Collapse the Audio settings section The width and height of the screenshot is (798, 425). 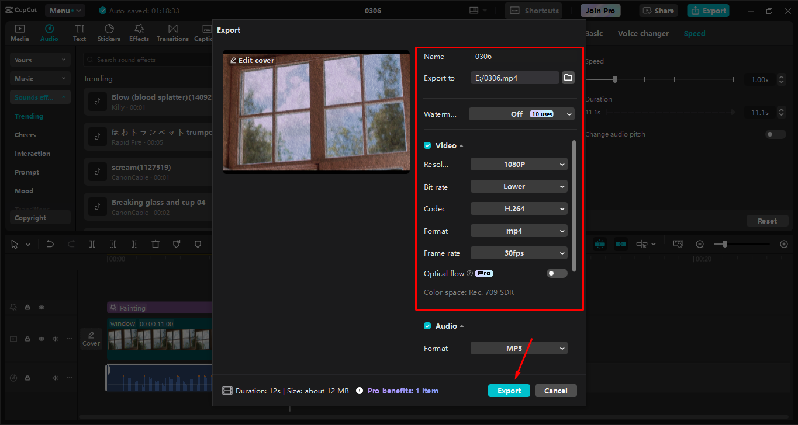(461, 326)
